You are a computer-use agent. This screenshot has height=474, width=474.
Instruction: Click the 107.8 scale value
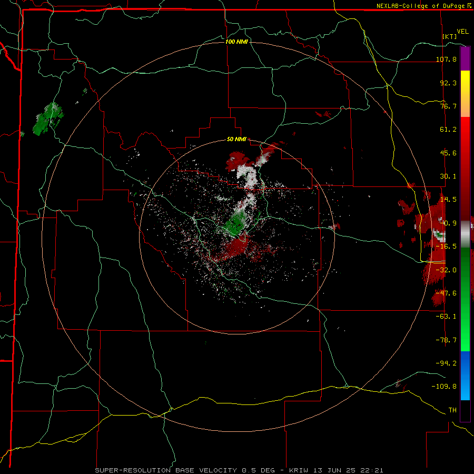tap(446, 59)
